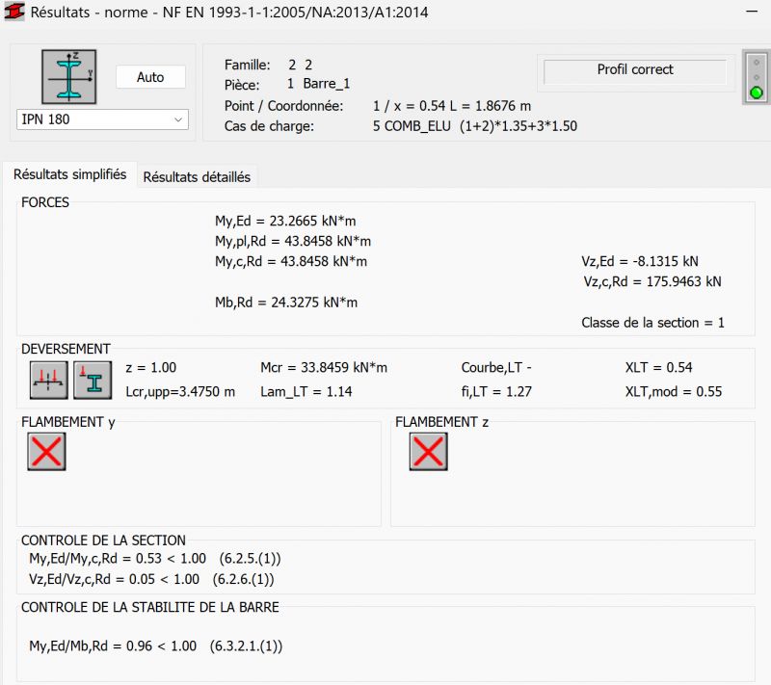Viewport: 771px width, 685px height.
Task: Click the Lam_LT = 1.14 value
Action: 306,392
